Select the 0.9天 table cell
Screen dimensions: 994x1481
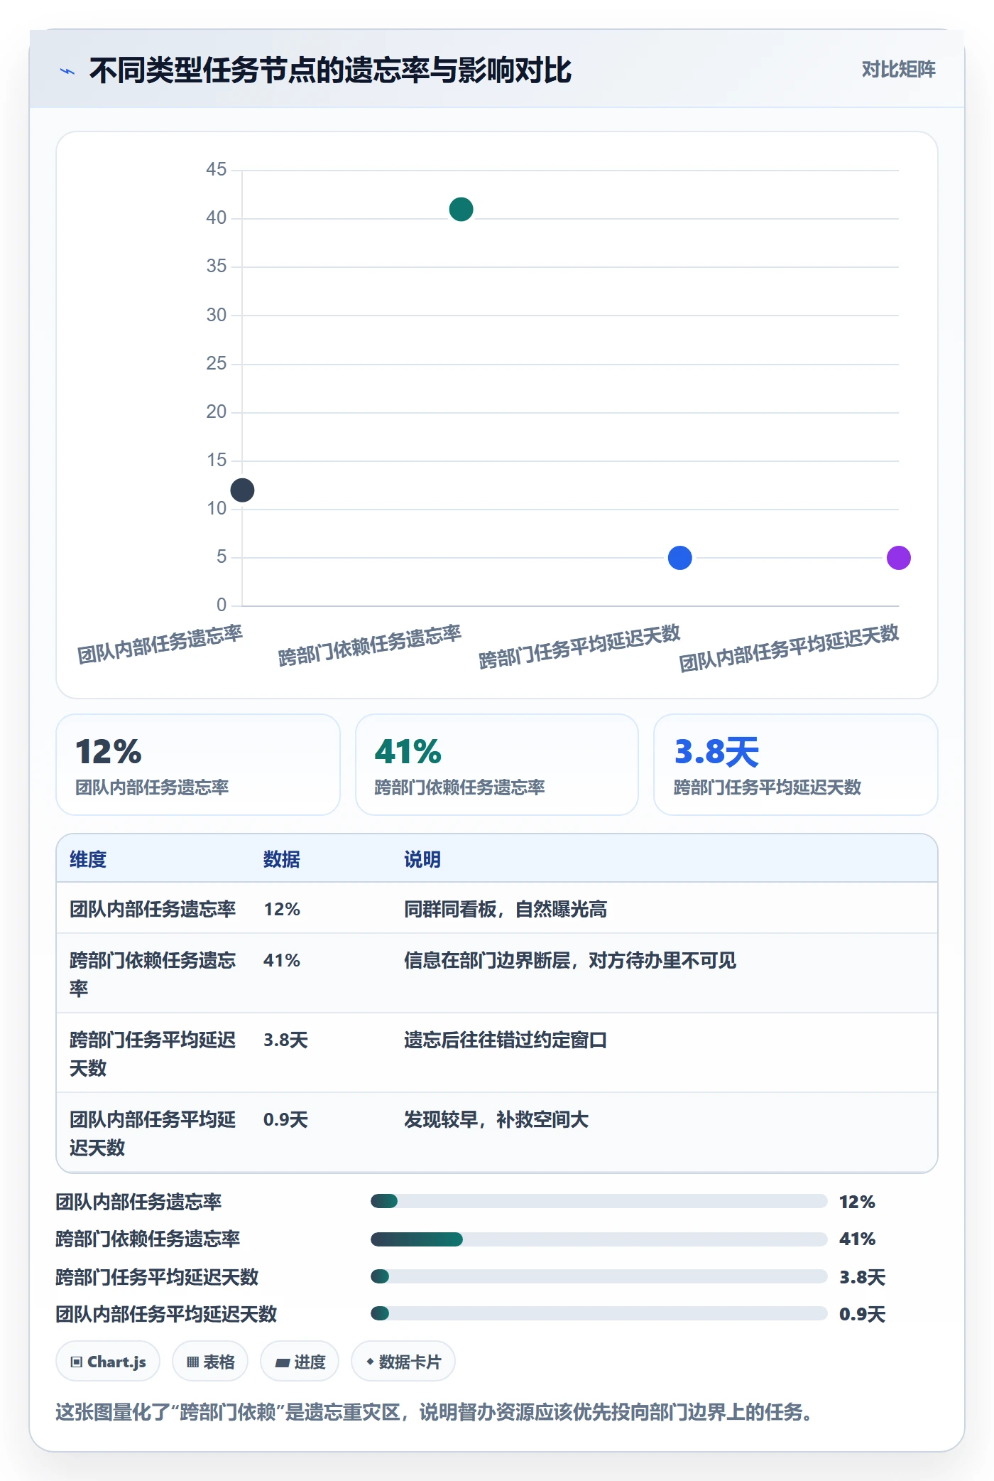285,1119
